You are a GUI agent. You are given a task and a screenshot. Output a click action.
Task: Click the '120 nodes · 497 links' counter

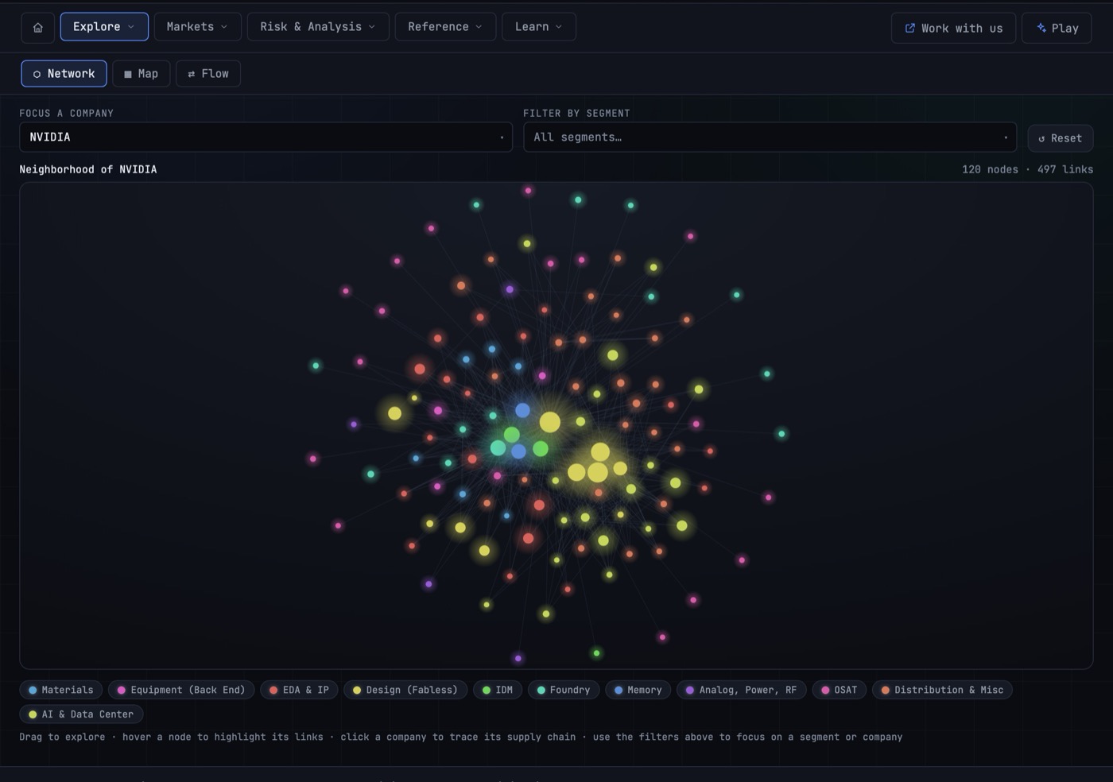click(x=1027, y=169)
